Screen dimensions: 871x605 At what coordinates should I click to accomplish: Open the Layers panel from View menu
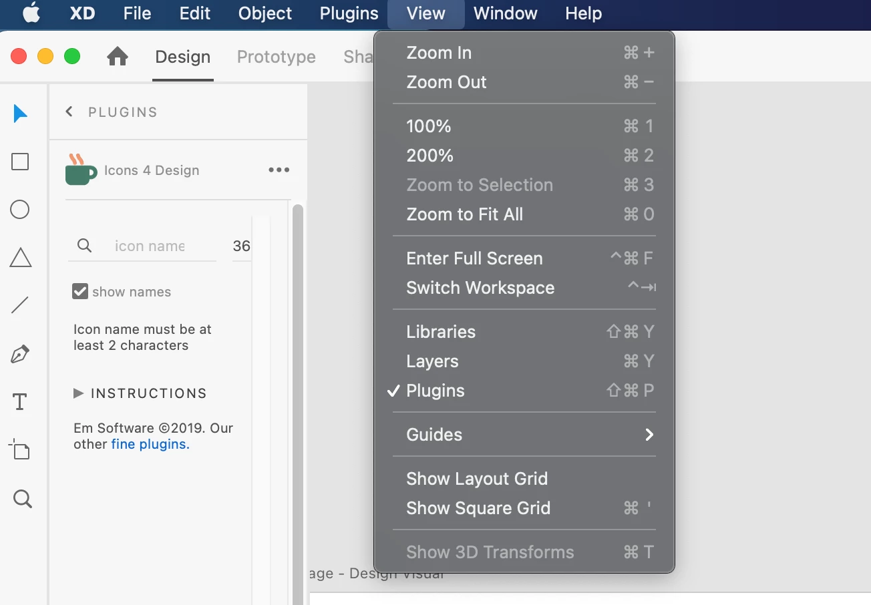pos(524,361)
